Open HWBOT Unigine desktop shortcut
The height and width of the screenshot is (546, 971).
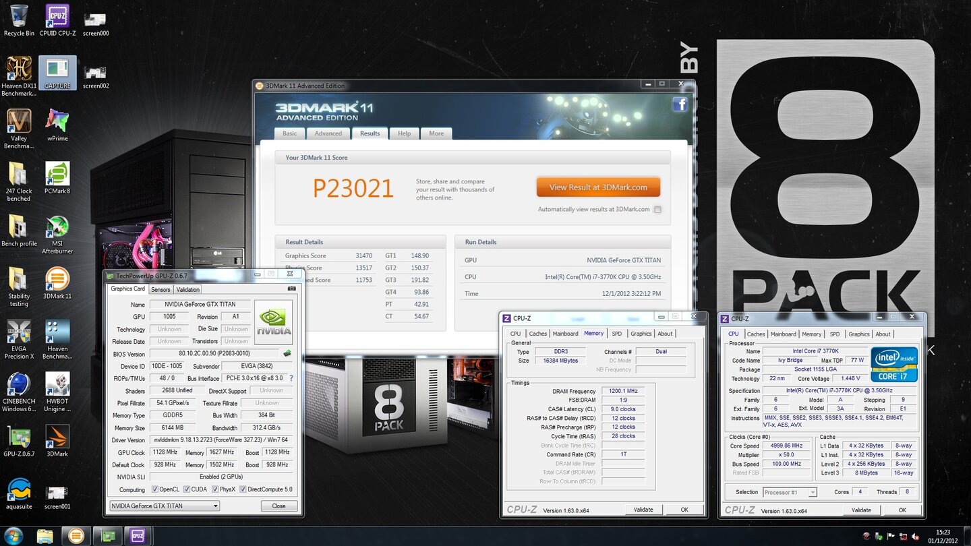pyautogui.click(x=57, y=392)
